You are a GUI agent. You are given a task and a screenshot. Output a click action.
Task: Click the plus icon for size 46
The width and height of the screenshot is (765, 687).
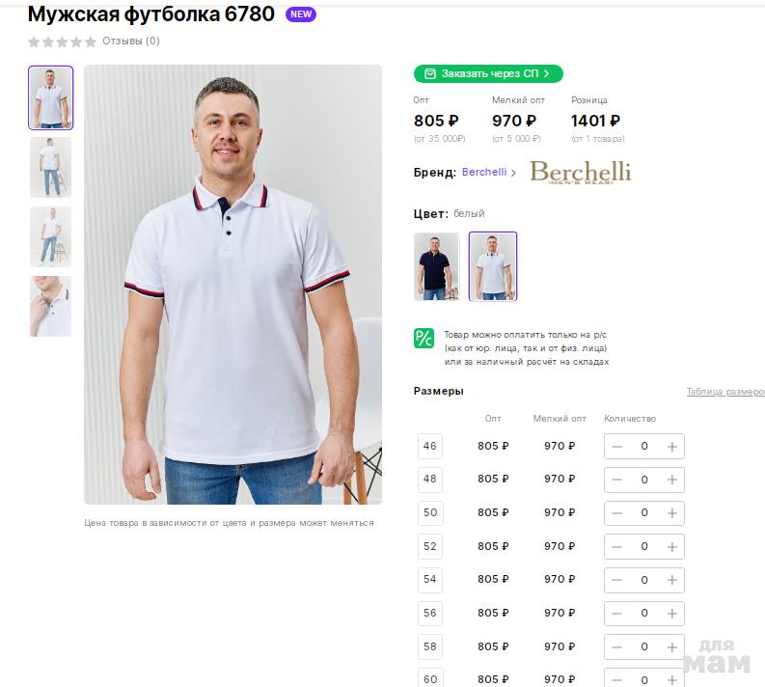click(672, 446)
